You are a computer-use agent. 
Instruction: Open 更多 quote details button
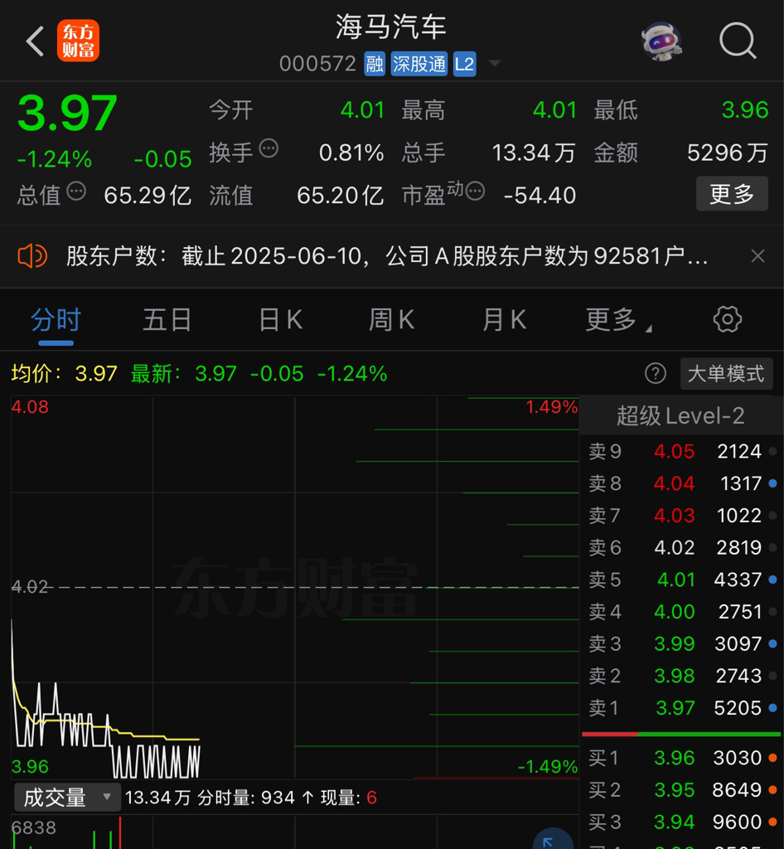(x=732, y=193)
